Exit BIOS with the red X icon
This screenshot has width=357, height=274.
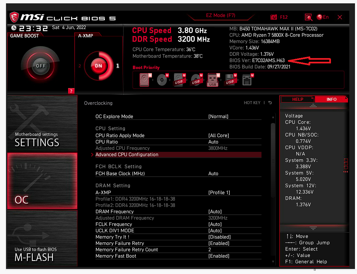(340, 17)
